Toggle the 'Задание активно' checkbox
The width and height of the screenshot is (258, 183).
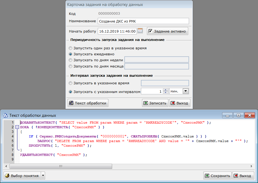point(150,31)
